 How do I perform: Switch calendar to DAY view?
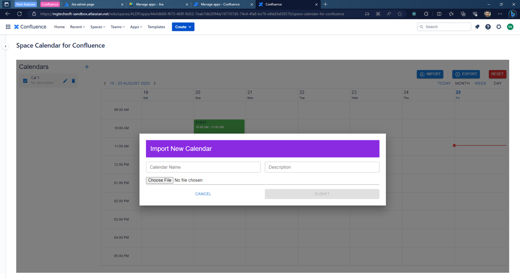click(498, 83)
